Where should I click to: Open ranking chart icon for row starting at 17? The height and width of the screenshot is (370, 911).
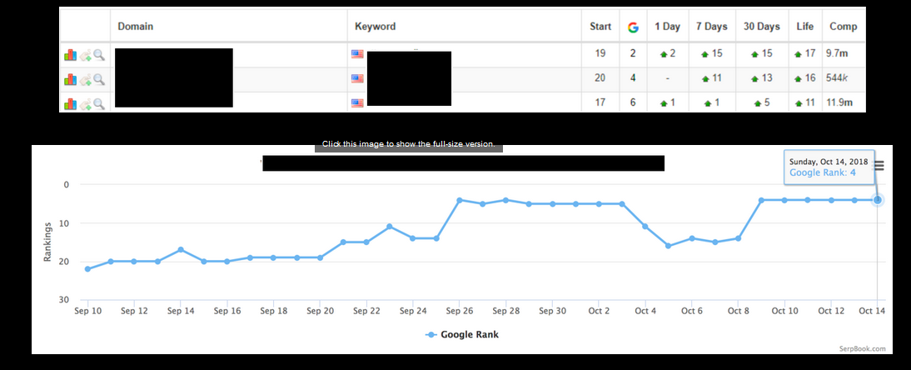click(x=70, y=103)
